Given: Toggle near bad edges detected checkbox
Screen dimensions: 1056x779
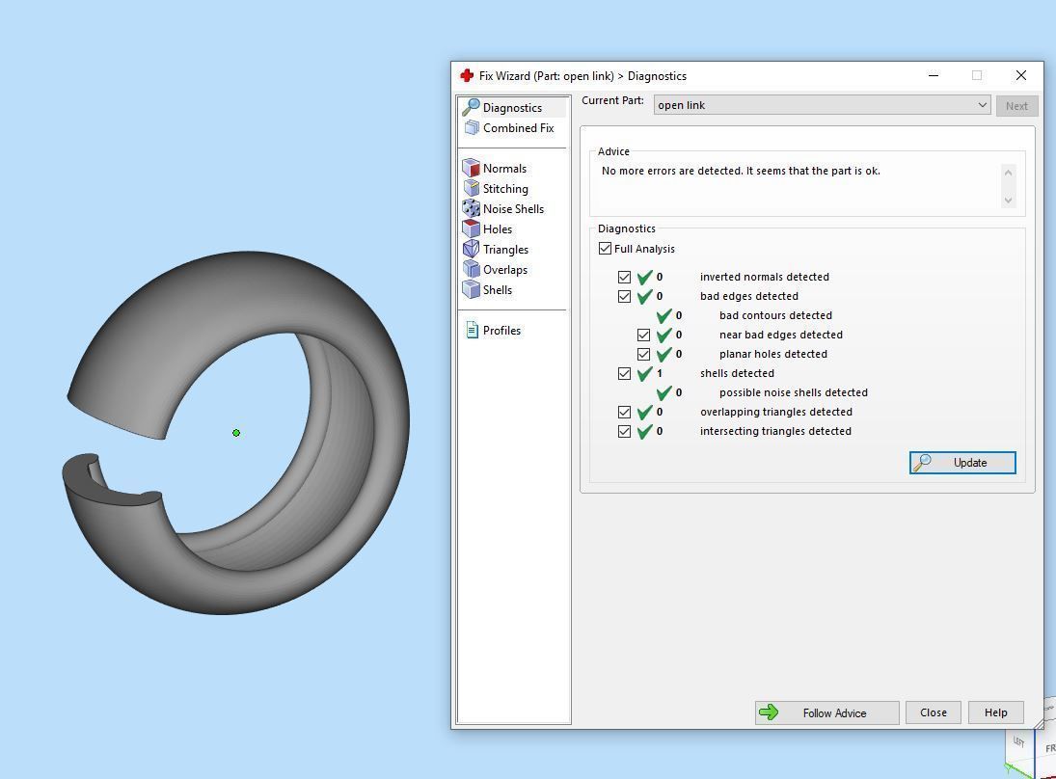Looking at the screenshot, I should point(644,335).
